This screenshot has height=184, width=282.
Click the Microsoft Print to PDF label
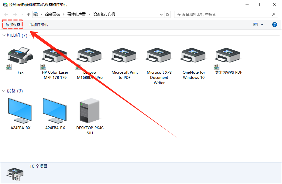click(x=125, y=75)
